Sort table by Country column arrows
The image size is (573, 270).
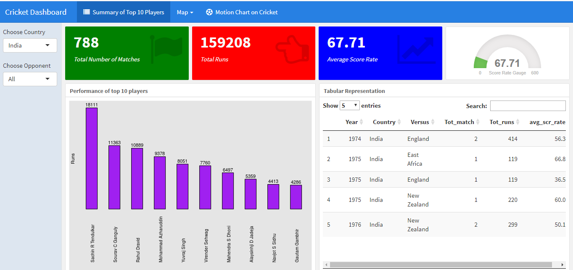(x=399, y=122)
